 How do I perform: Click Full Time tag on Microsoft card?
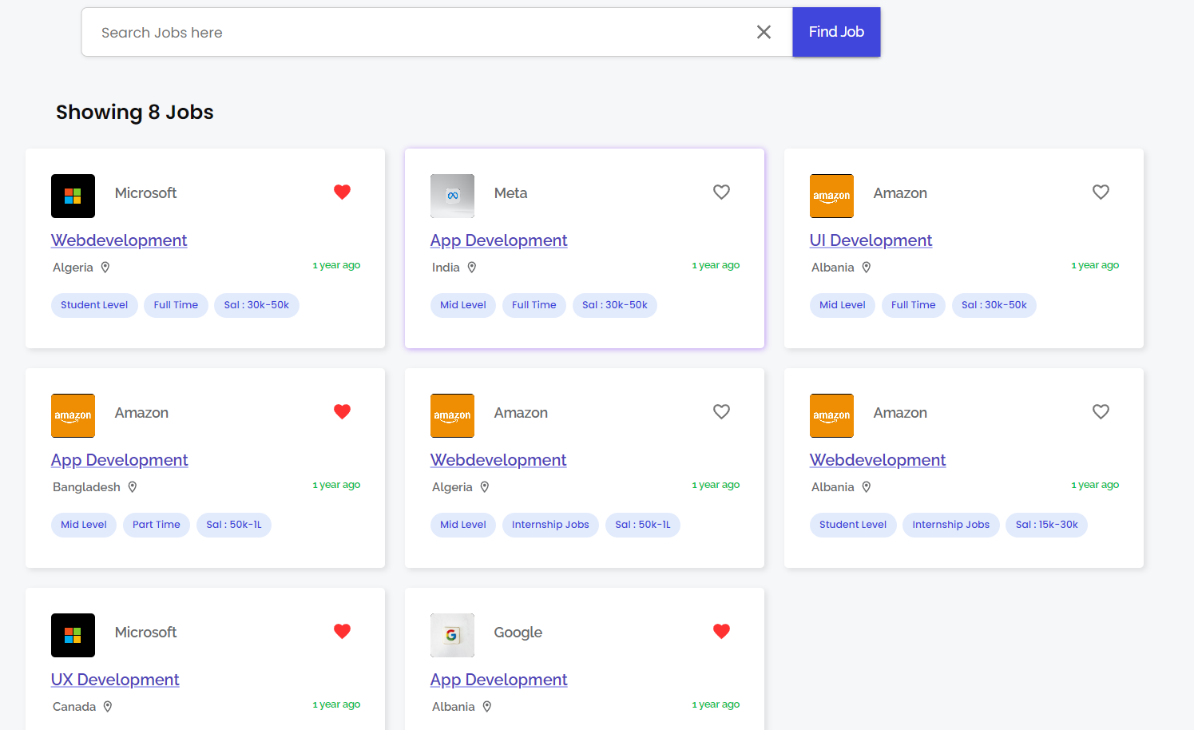[x=176, y=305]
